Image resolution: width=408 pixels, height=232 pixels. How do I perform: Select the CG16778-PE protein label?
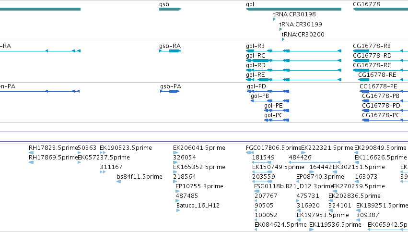point(378,86)
